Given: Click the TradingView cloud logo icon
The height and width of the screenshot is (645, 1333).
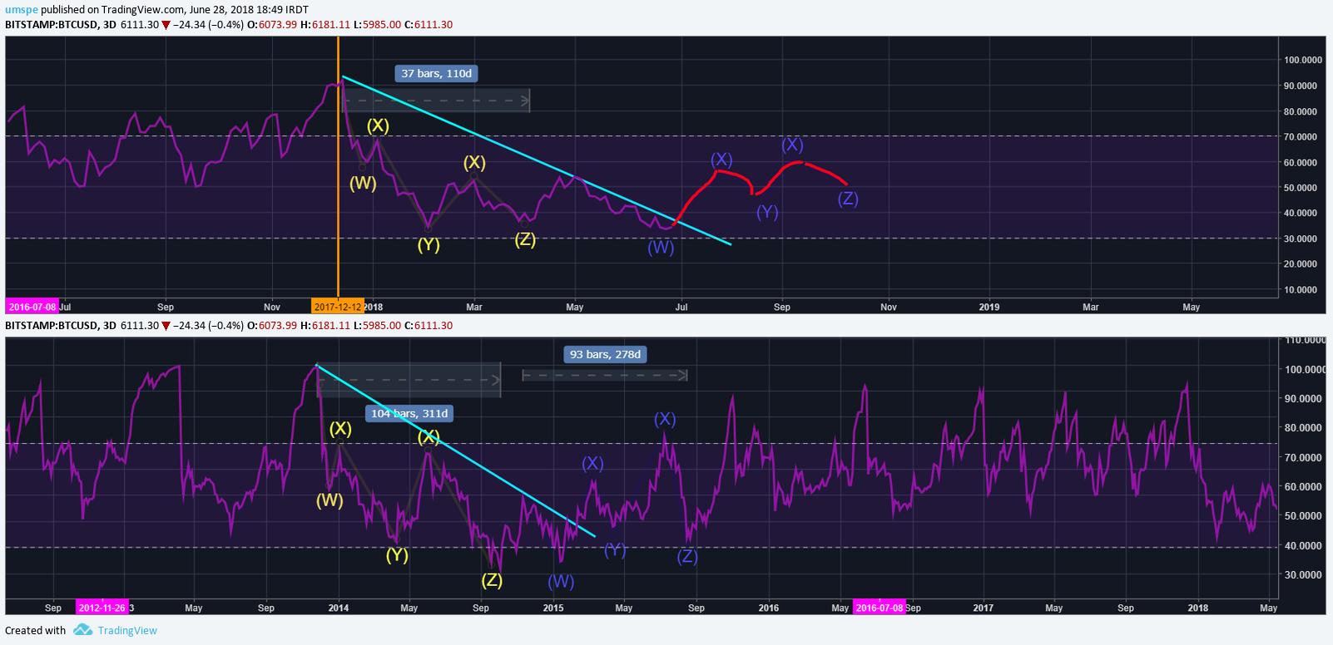Looking at the screenshot, I should [82, 630].
